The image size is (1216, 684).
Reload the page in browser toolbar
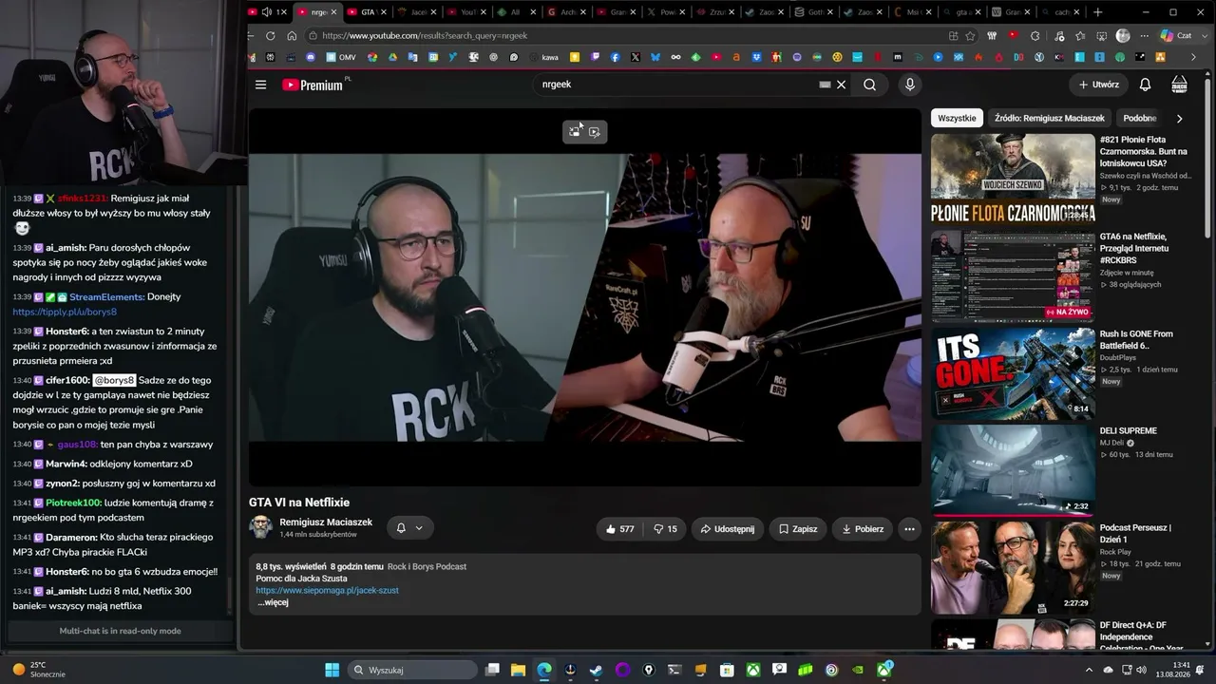tap(271, 36)
